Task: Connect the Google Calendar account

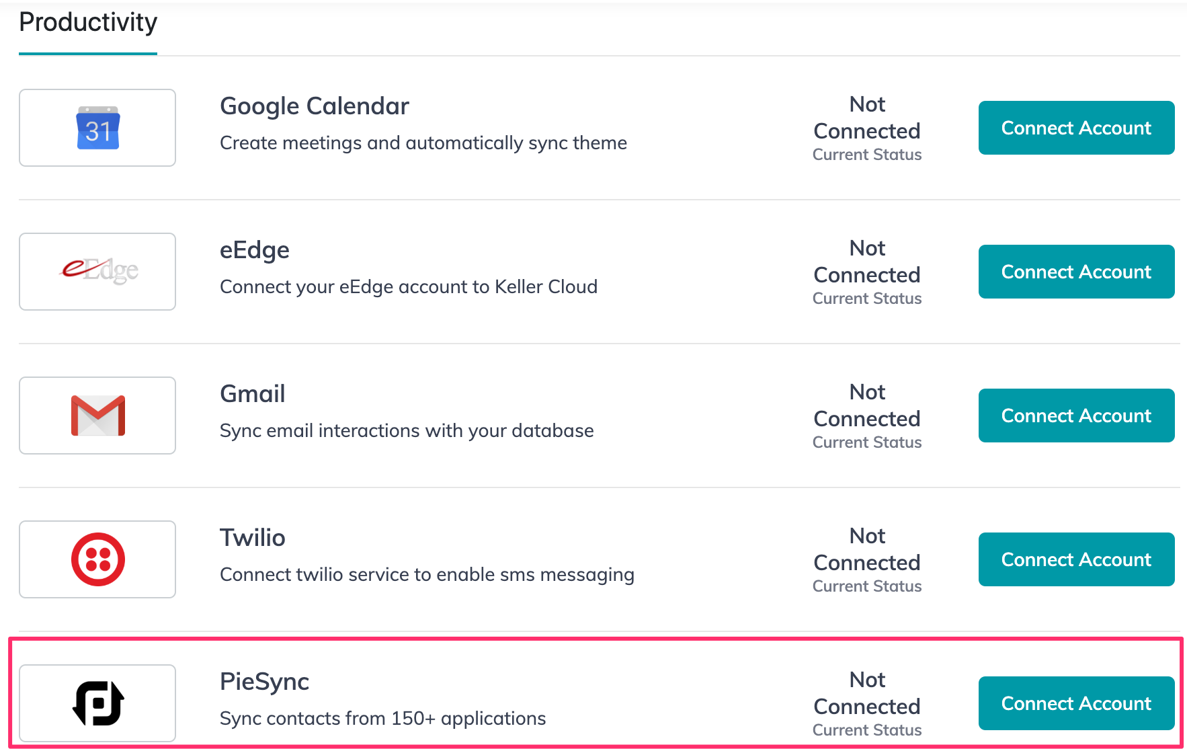Action: [x=1076, y=128]
